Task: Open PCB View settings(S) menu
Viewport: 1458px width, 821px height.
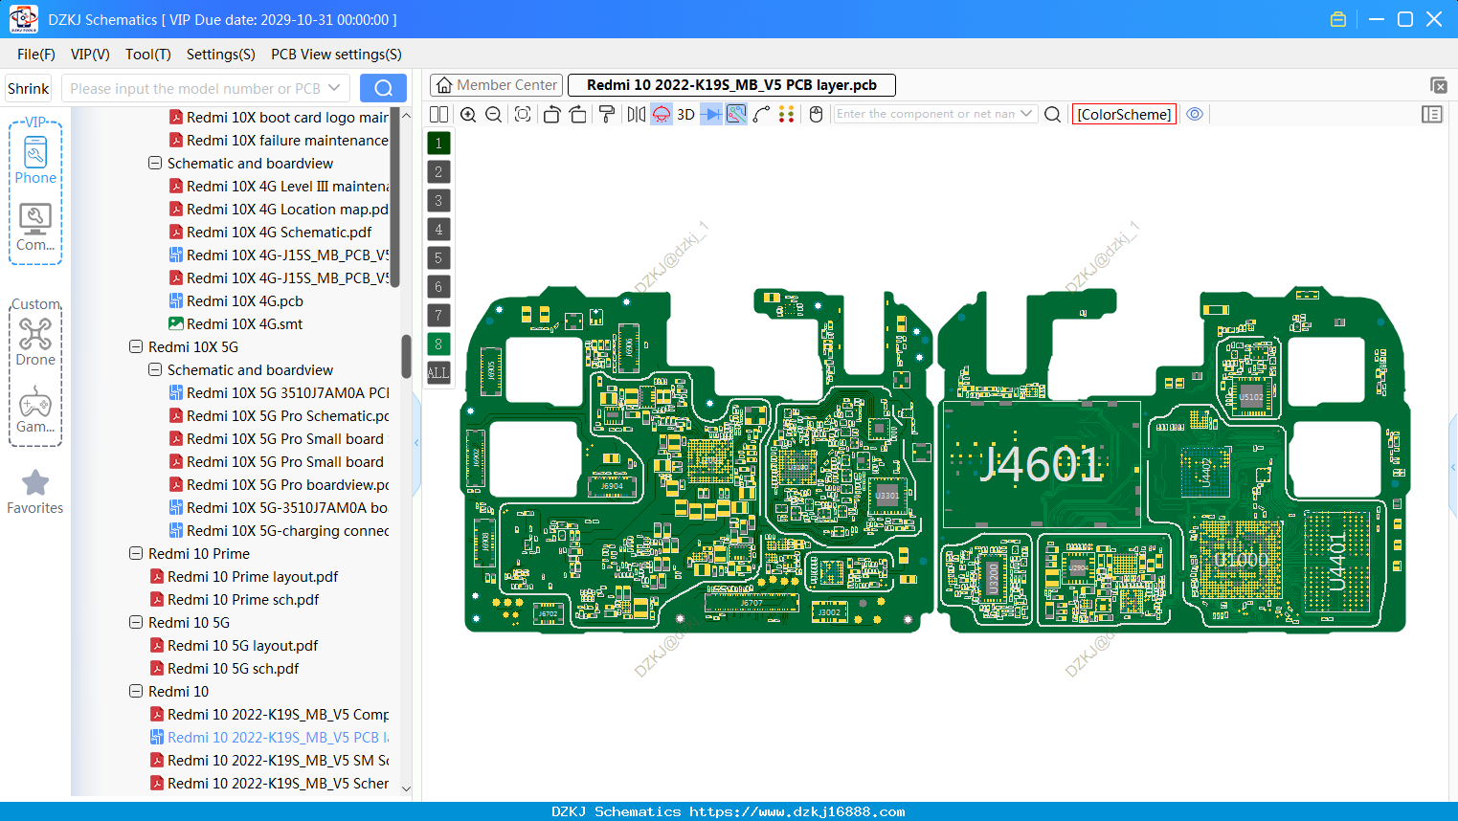Action: [336, 55]
